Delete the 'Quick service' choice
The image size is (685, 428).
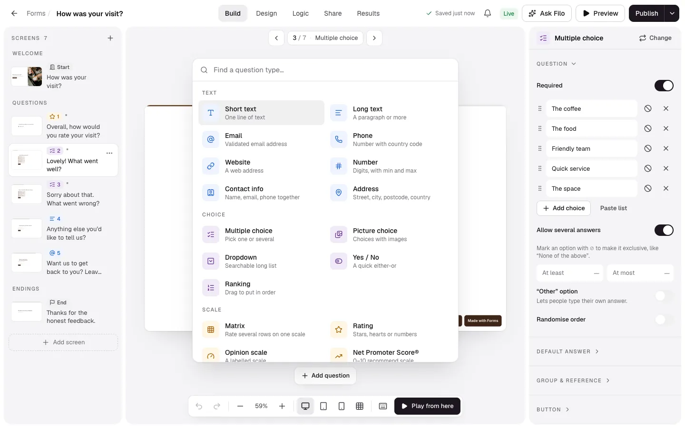pos(666,168)
